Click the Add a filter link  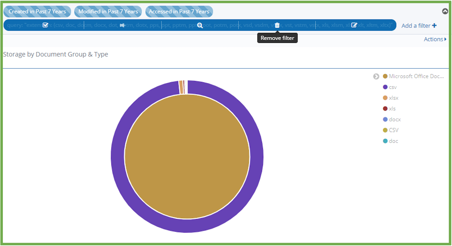click(x=416, y=26)
